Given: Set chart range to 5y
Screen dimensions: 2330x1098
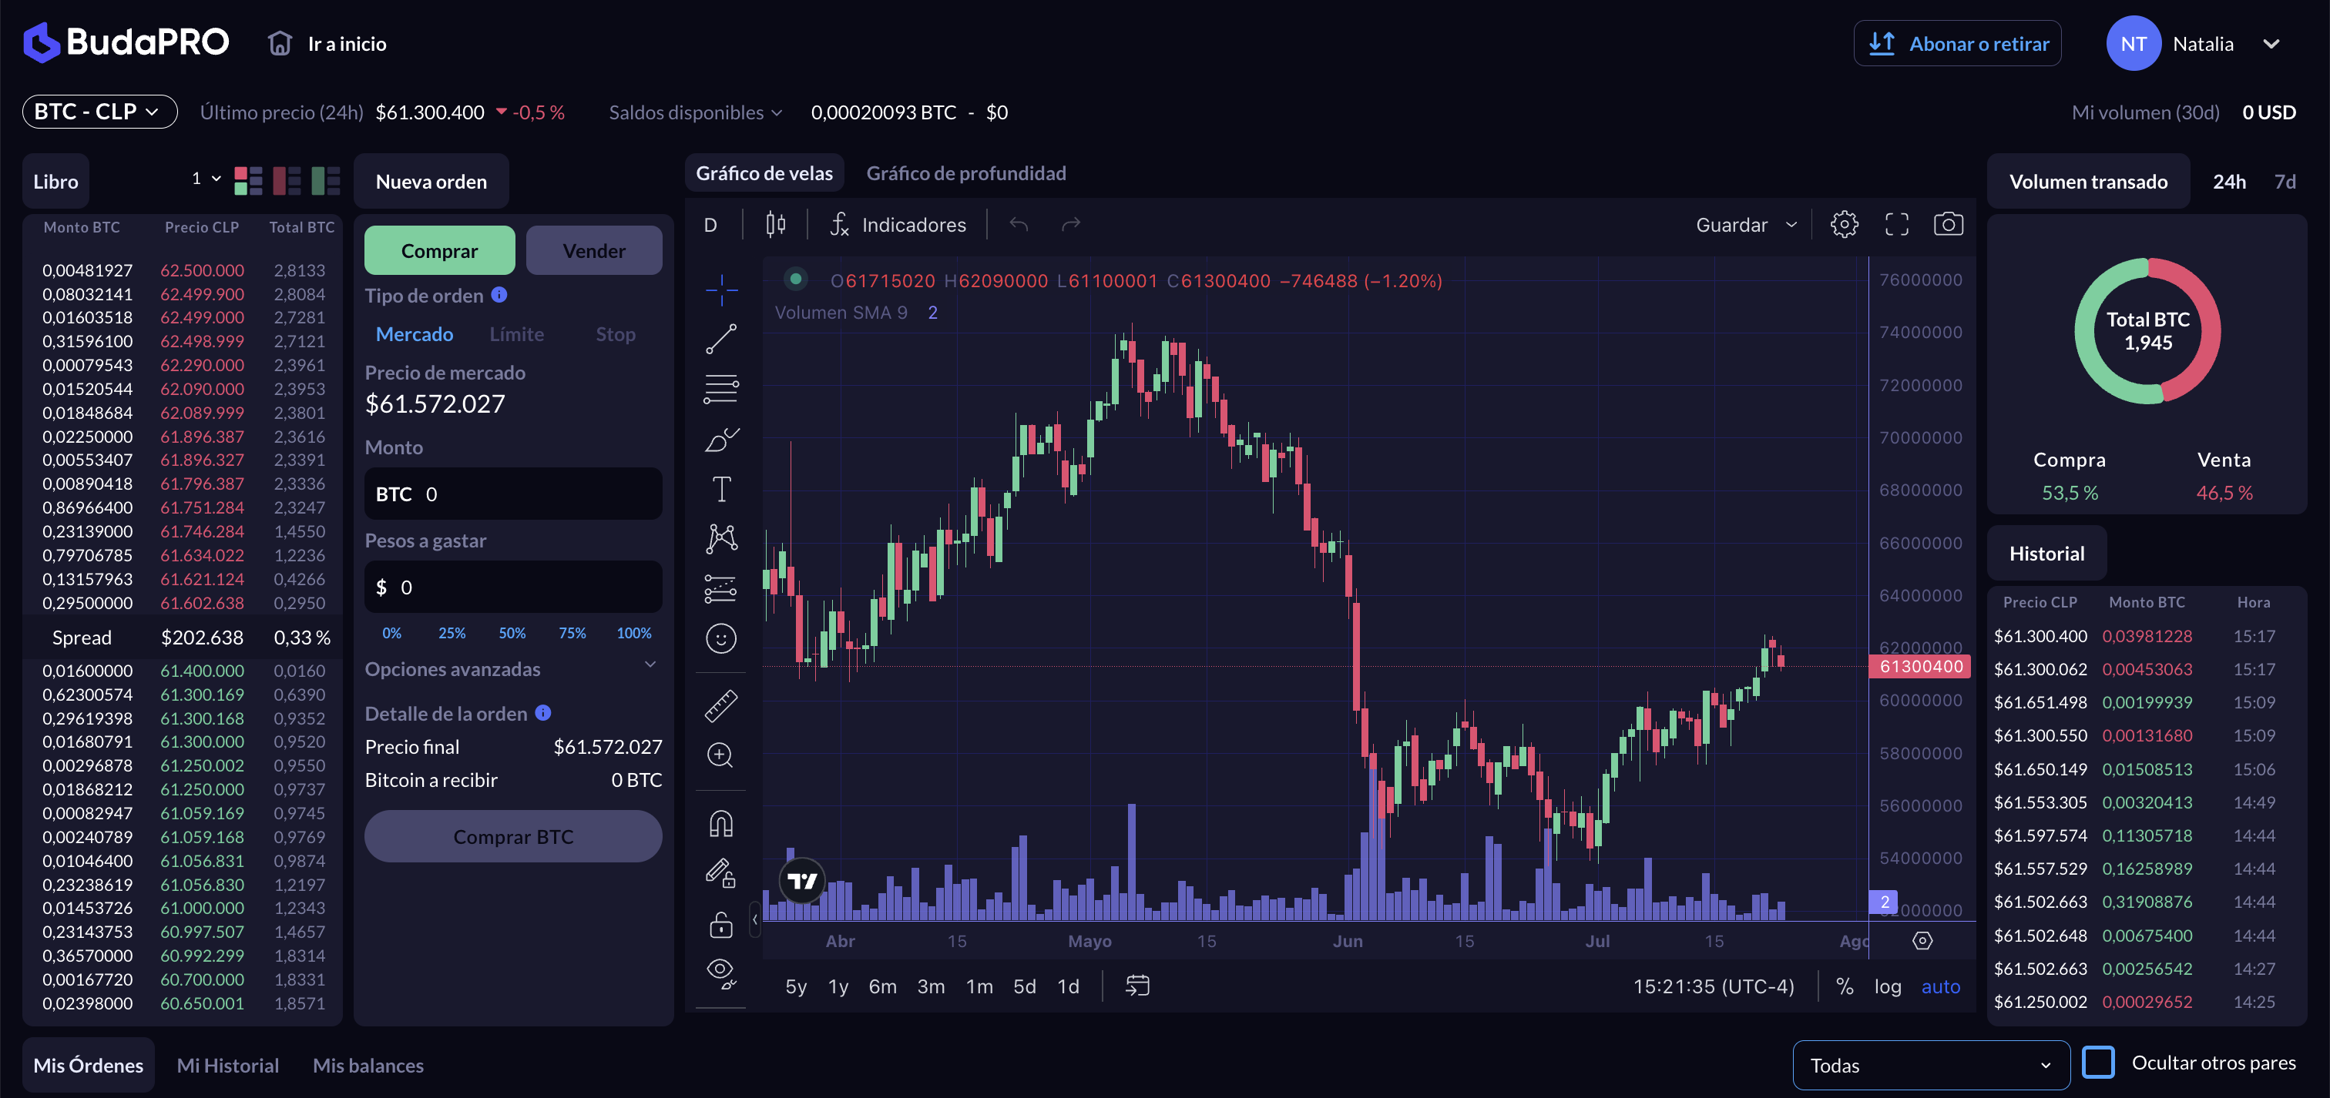Looking at the screenshot, I should (x=795, y=986).
